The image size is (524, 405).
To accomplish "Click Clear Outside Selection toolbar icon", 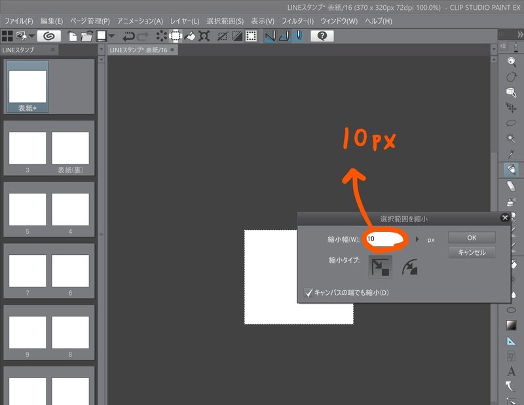I will click(x=176, y=36).
